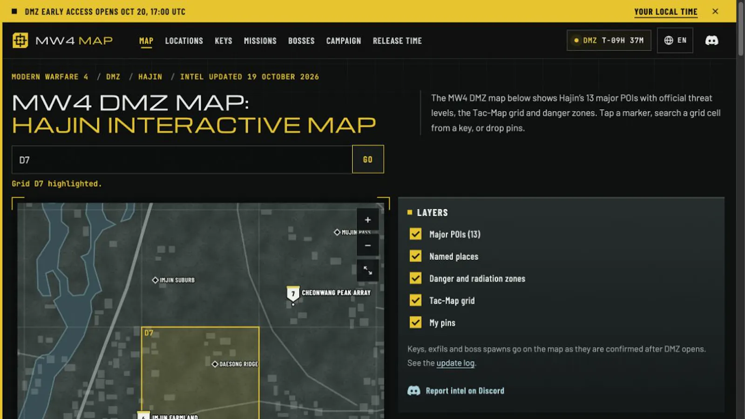Click the MW4 Map logo icon
This screenshot has height=419, width=745.
tap(20, 40)
